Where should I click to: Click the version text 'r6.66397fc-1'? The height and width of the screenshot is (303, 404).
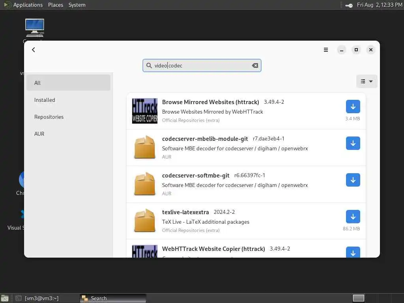(249, 175)
